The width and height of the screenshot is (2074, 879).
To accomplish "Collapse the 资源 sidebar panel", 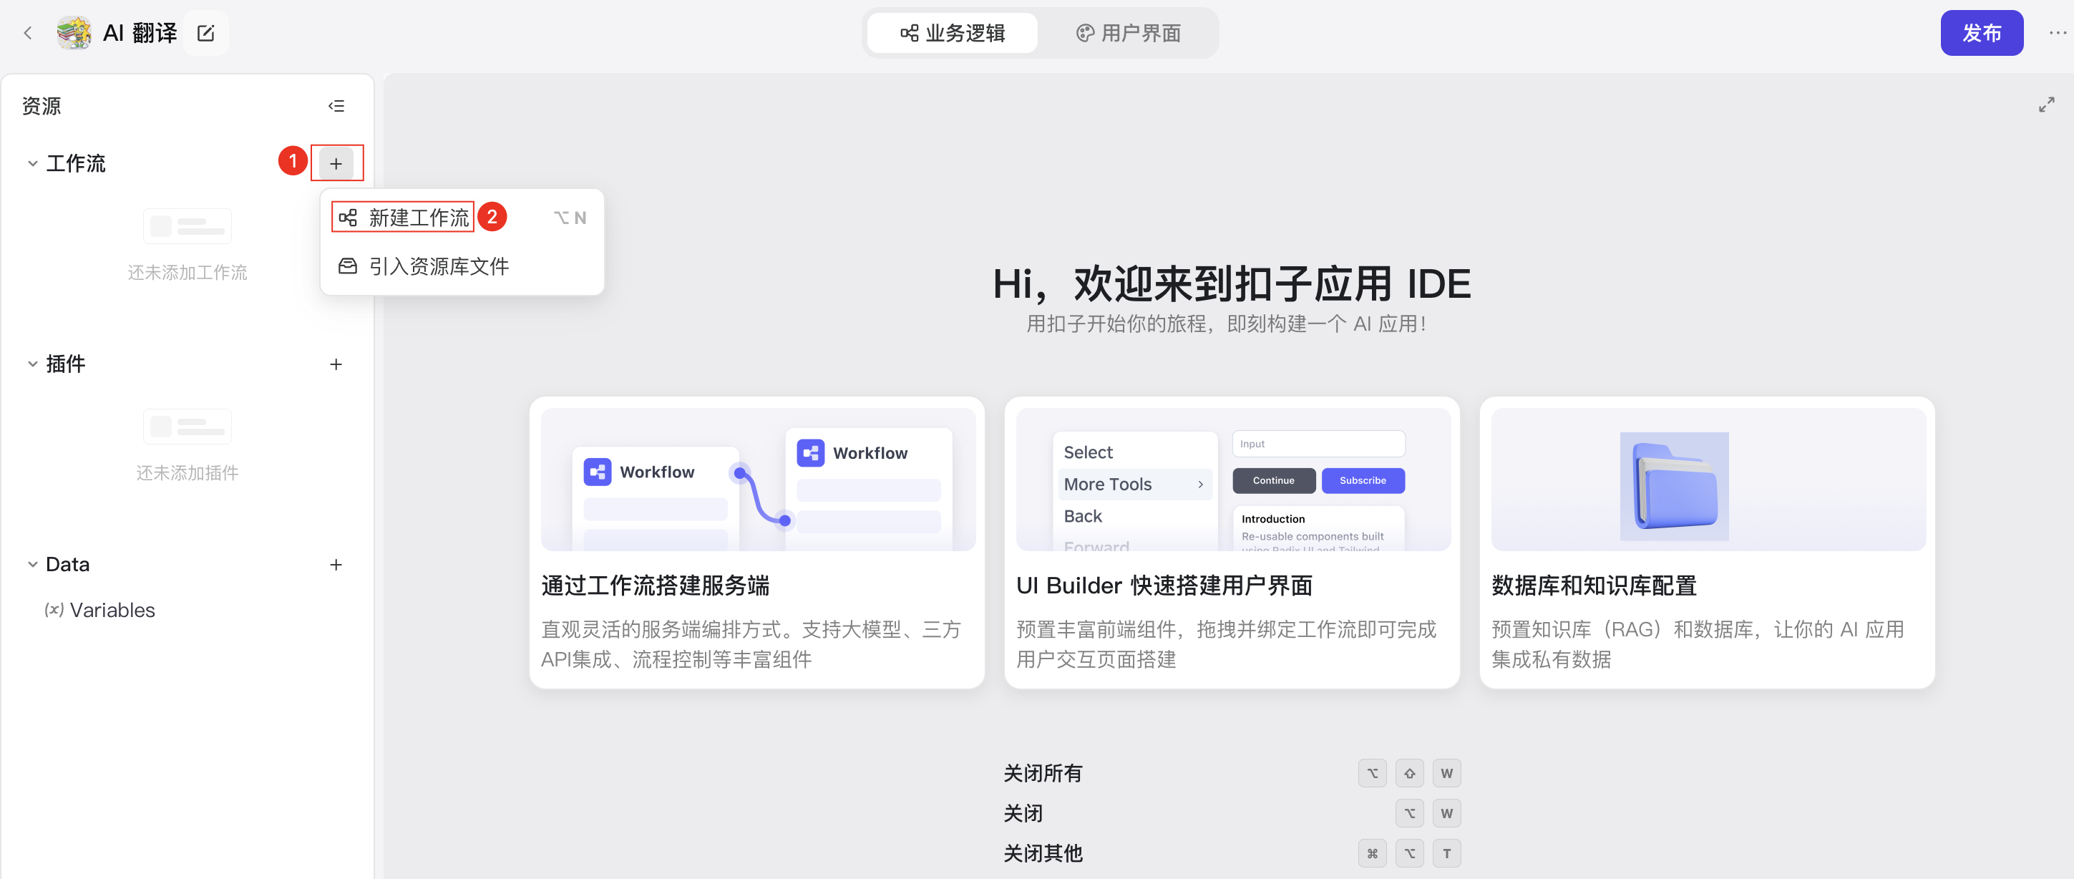I will click(x=336, y=105).
